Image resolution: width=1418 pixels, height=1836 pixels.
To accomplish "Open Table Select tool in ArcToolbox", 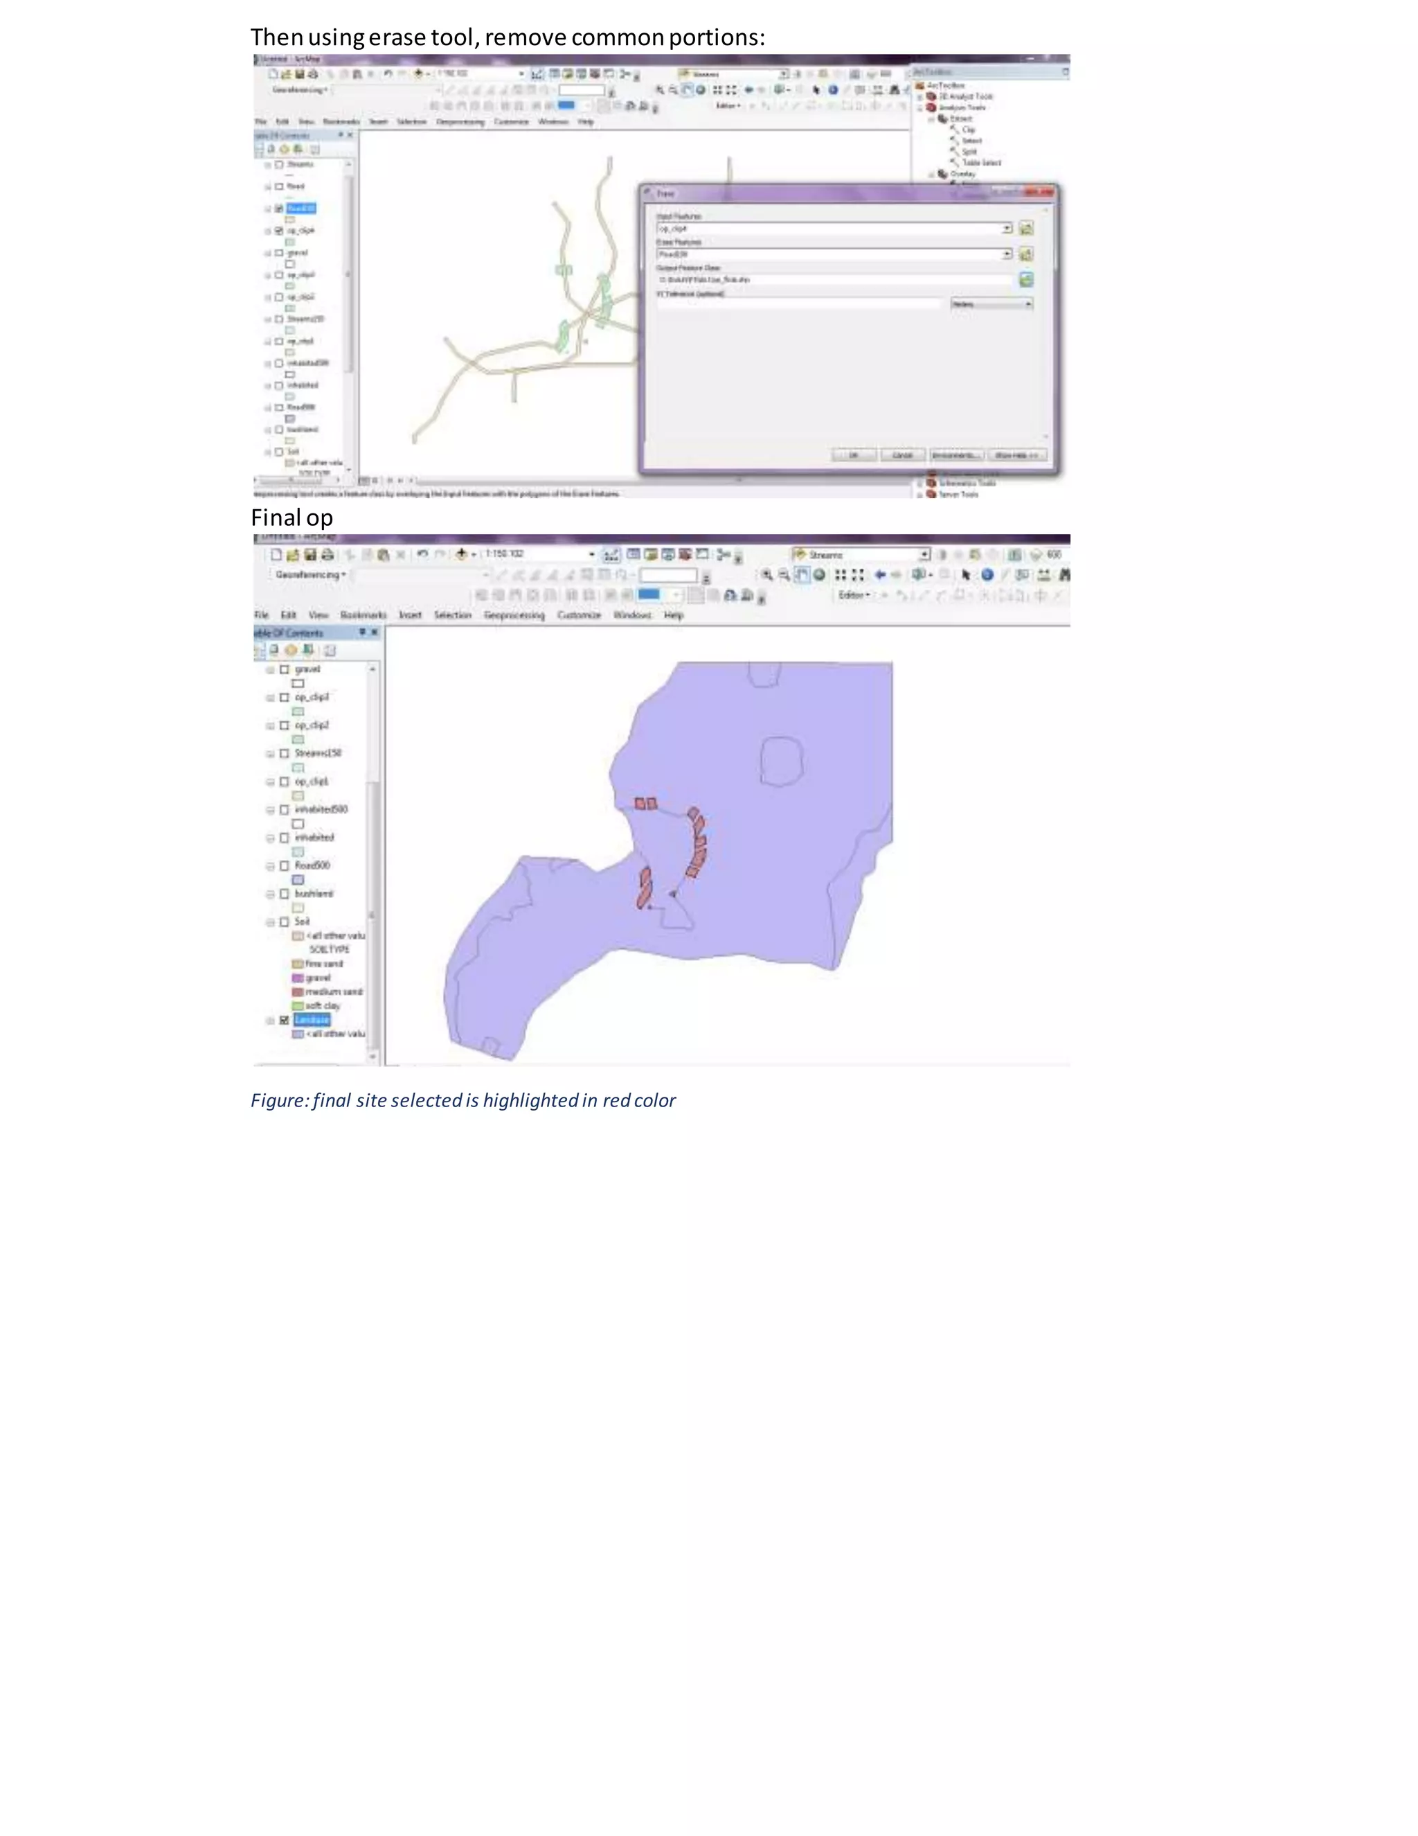I will coord(976,163).
